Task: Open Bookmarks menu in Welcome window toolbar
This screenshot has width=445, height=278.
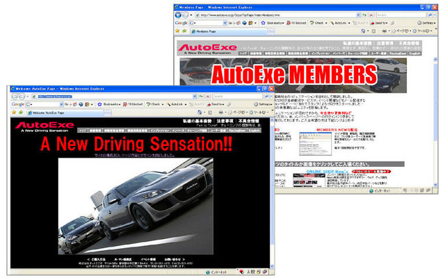Action: [x=109, y=104]
